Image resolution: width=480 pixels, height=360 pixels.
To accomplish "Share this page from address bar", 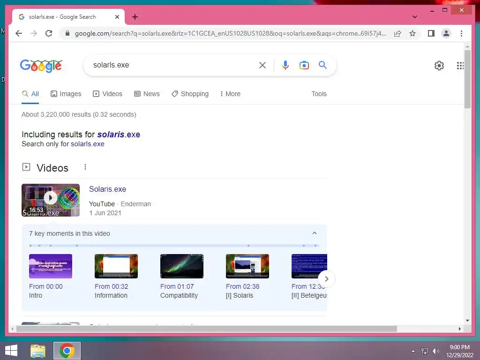I will (397, 33).
